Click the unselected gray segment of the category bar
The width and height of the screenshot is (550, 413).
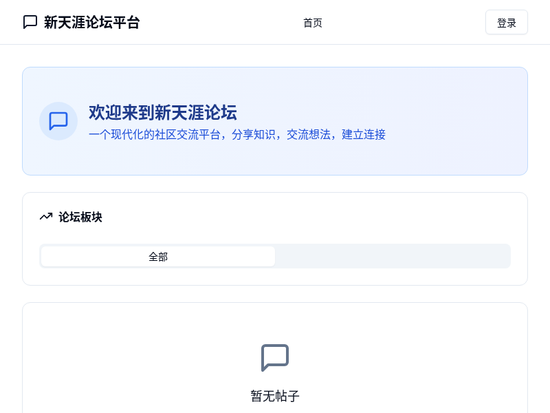(x=392, y=256)
